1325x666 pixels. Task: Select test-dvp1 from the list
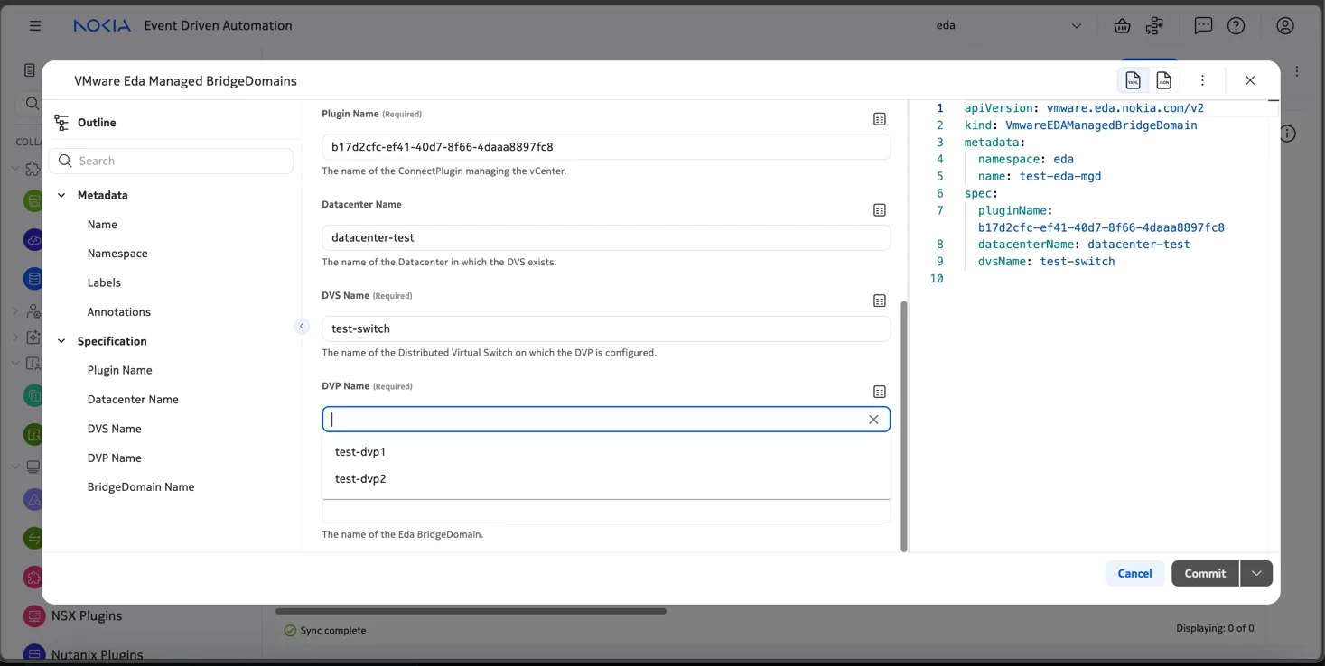tap(606, 451)
